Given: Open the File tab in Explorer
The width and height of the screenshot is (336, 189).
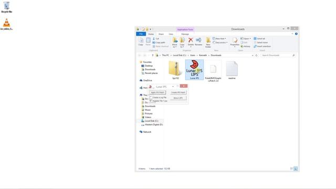Looking at the screenshot, I should click(x=141, y=34).
